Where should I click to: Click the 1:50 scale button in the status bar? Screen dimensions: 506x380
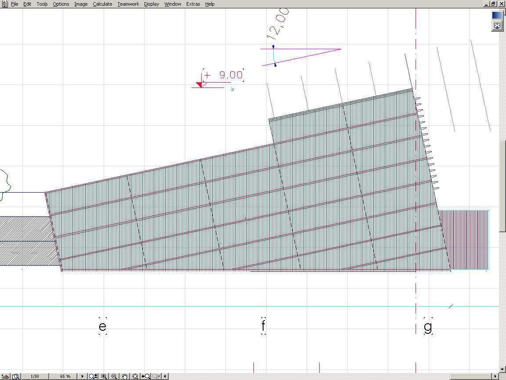[34, 376]
